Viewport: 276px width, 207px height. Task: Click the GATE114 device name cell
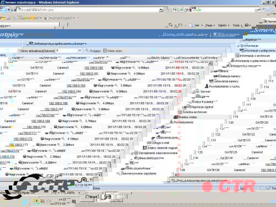click(x=14, y=92)
